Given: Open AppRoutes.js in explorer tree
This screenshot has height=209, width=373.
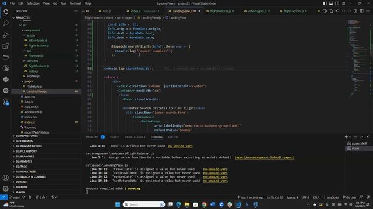Looking at the screenshot, I should click(x=33, y=112).
